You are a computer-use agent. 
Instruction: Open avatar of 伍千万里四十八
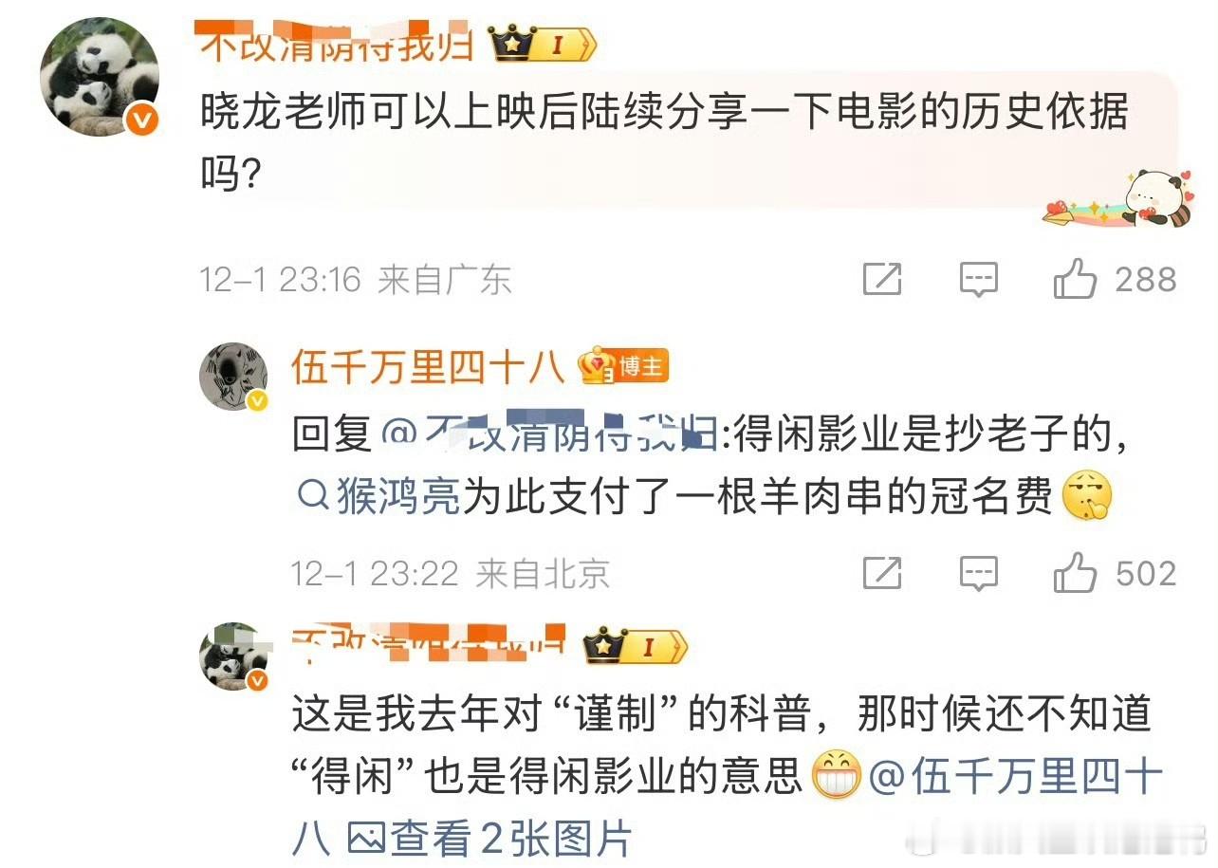click(233, 377)
